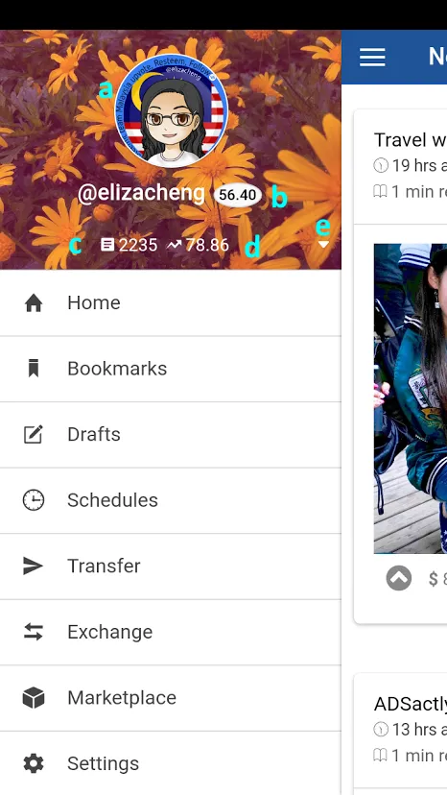Open the elizacheng avatar picture
This screenshot has height=795, width=447.
pos(172,111)
